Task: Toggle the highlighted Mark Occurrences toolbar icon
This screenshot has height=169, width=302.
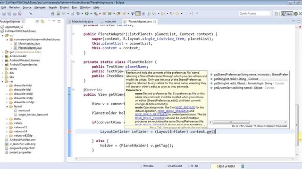Action: click(x=138, y=14)
